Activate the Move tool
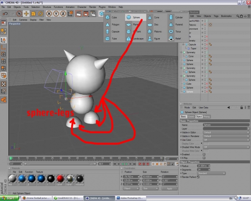This screenshot has height=201, width=251. [26, 14]
